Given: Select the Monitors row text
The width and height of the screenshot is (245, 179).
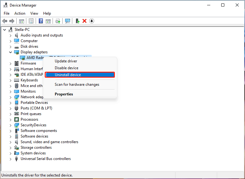Looking at the screenshot, I should [x=28, y=91].
